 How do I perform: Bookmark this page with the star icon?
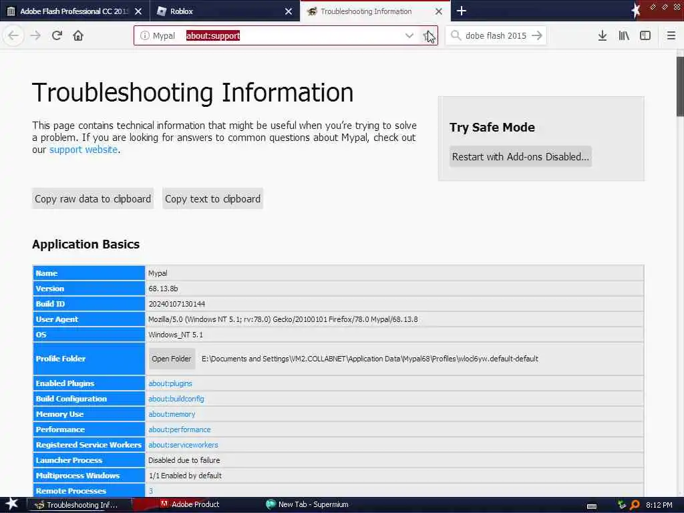click(427, 36)
